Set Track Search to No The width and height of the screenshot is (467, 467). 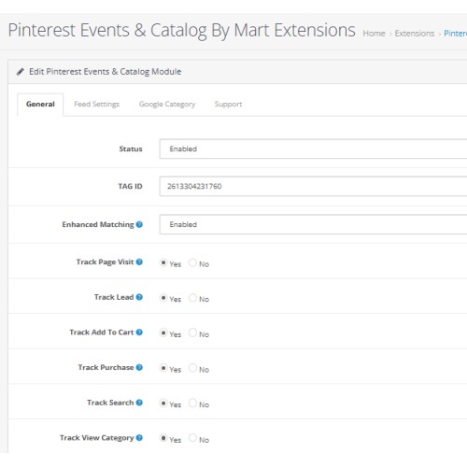tap(192, 403)
